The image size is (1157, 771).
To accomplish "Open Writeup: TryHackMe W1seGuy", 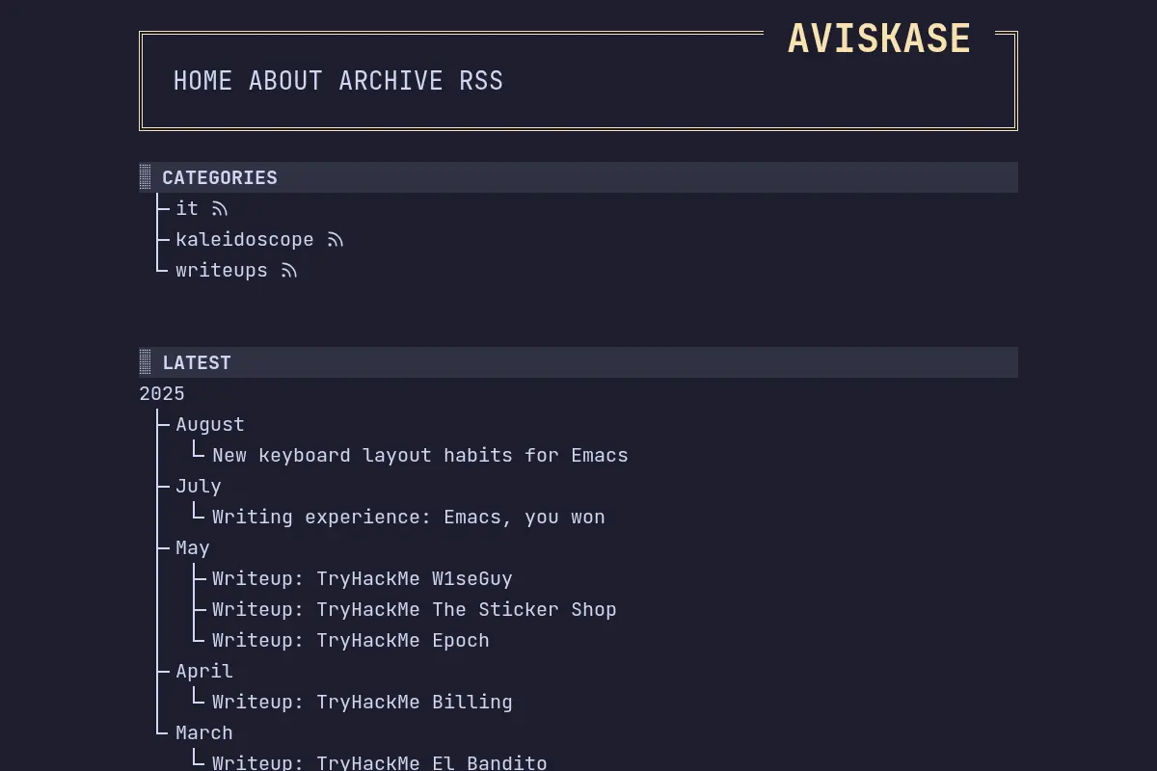I will (x=363, y=578).
